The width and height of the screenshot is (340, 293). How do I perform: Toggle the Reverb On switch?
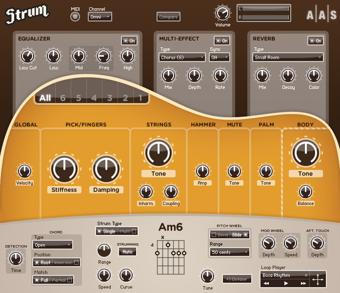point(316,41)
